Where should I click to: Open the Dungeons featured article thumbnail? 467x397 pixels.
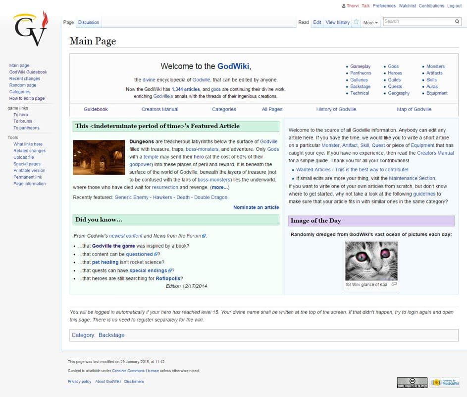99,157
